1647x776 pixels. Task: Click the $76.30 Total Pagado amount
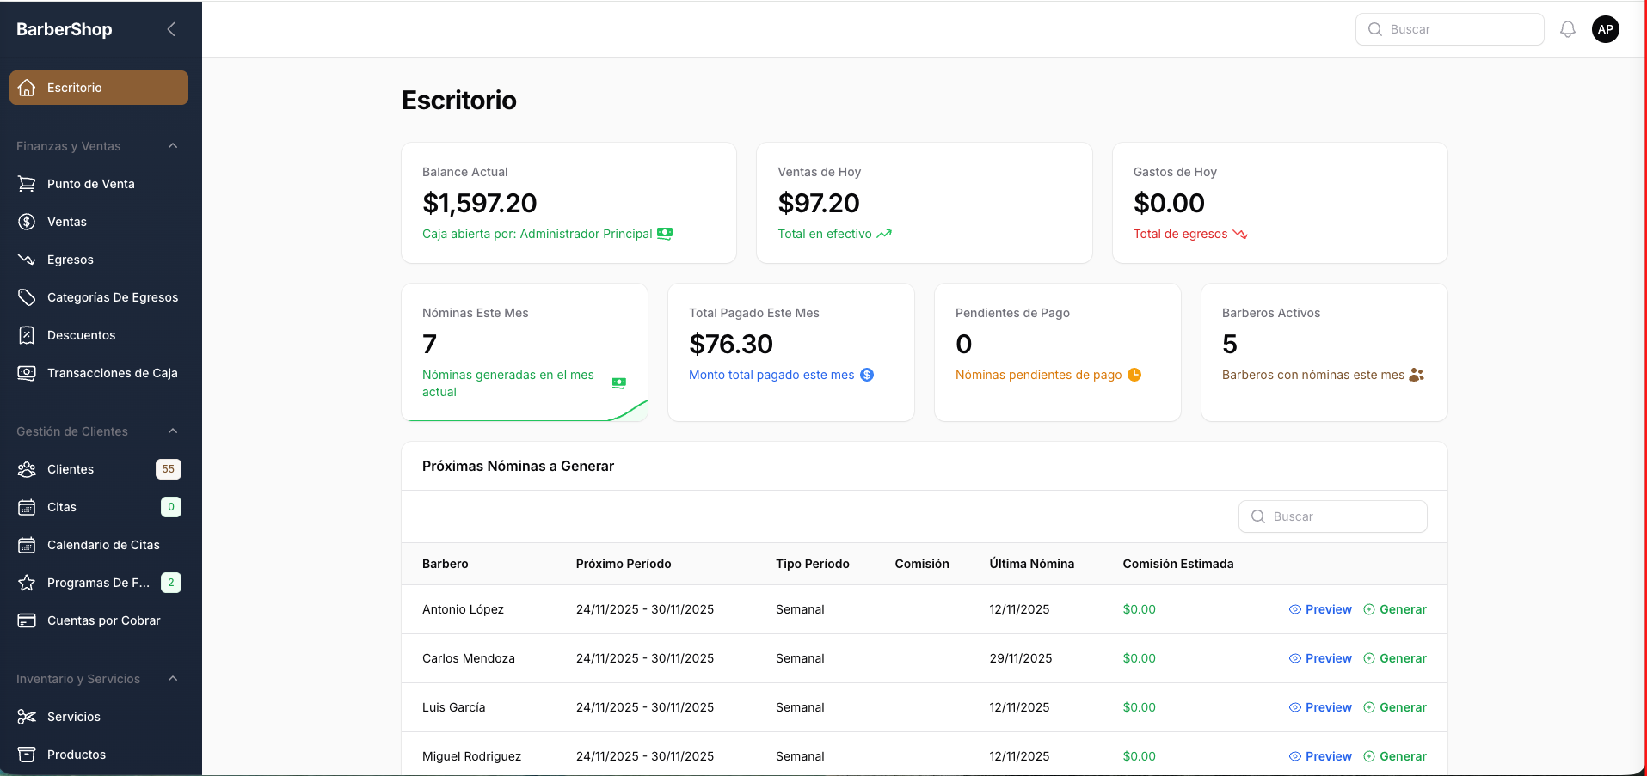tap(731, 344)
